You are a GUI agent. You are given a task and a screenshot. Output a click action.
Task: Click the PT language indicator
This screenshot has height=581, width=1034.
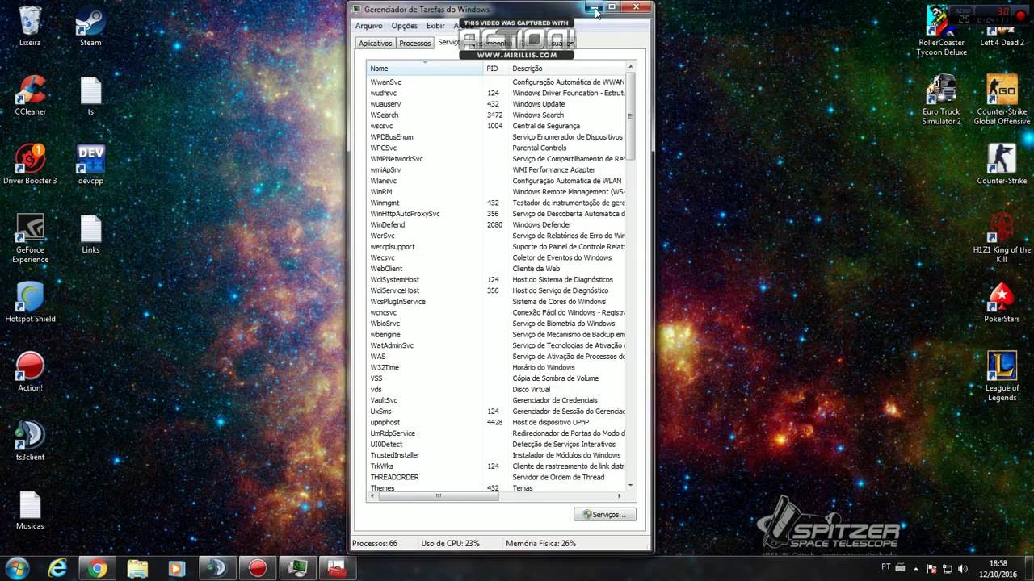pos(886,567)
